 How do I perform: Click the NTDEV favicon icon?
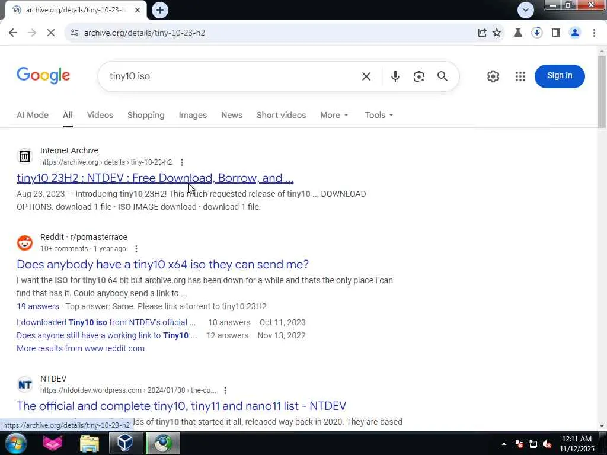tap(25, 384)
